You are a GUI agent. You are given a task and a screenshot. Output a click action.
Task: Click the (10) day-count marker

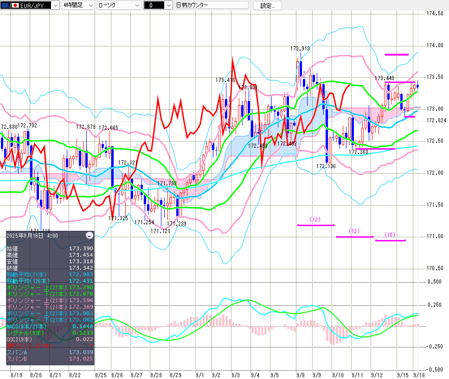coord(390,235)
